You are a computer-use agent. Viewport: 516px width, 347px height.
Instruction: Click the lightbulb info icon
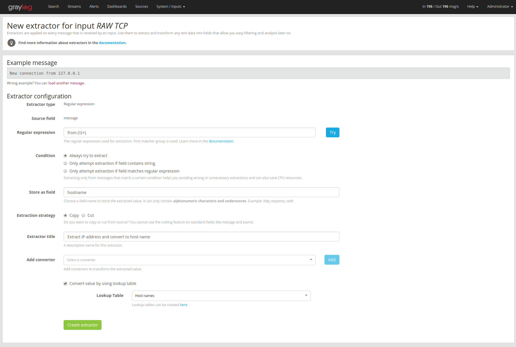coord(11,43)
